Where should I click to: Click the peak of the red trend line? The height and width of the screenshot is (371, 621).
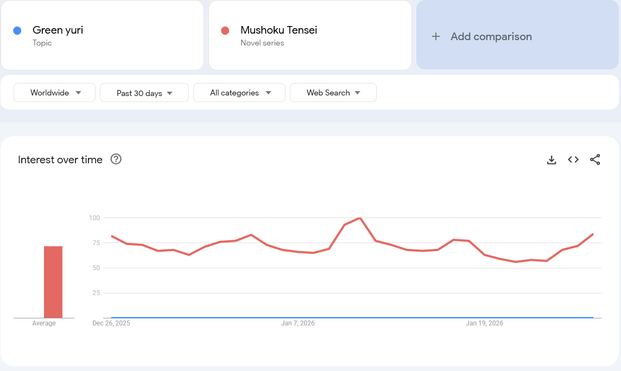click(360, 218)
